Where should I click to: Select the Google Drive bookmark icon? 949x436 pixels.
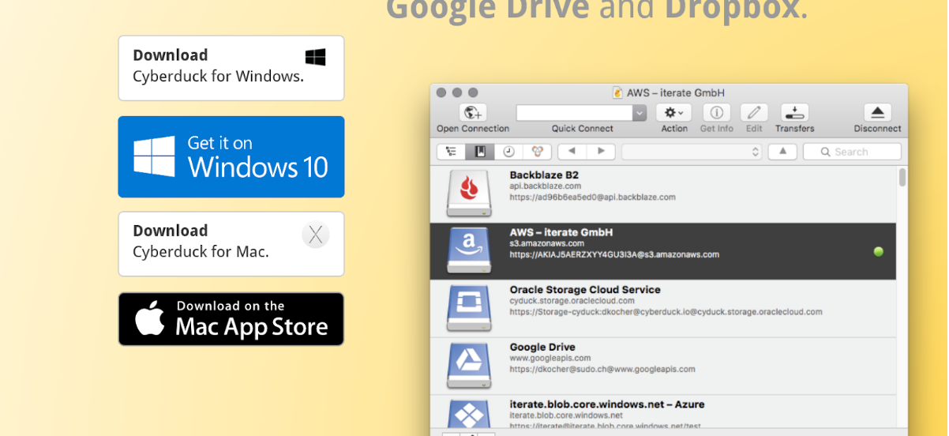[x=468, y=366]
